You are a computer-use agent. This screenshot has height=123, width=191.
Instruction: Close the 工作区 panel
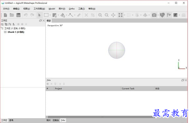(44, 20)
